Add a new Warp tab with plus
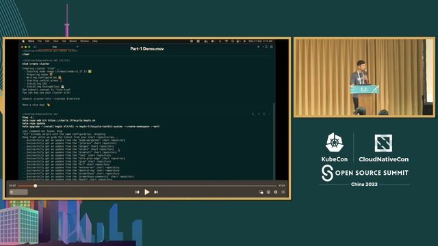438x246 pixels. pyautogui.click(x=77, y=46)
